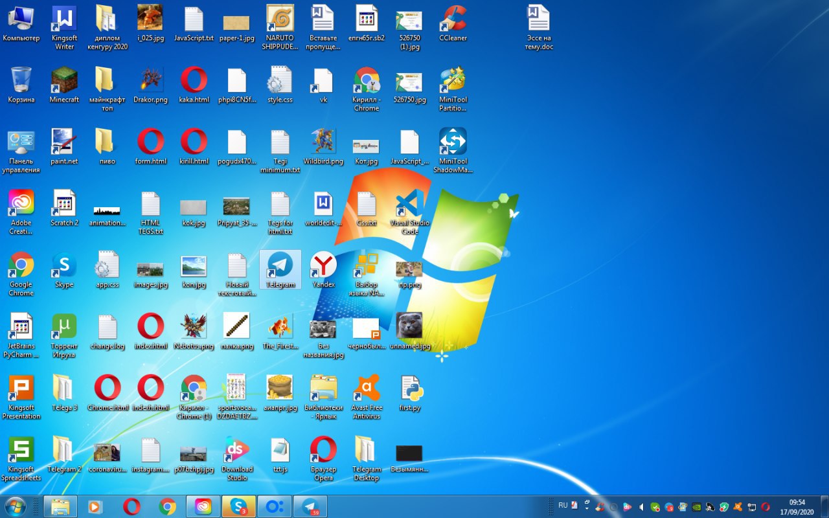This screenshot has width=829, height=518.
Task: Select the HTML TEGS.txt file
Action: coord(150,212)
